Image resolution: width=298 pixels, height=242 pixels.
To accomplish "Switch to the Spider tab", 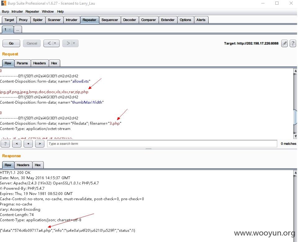I will pyautogui.click(x=38, y=20).
